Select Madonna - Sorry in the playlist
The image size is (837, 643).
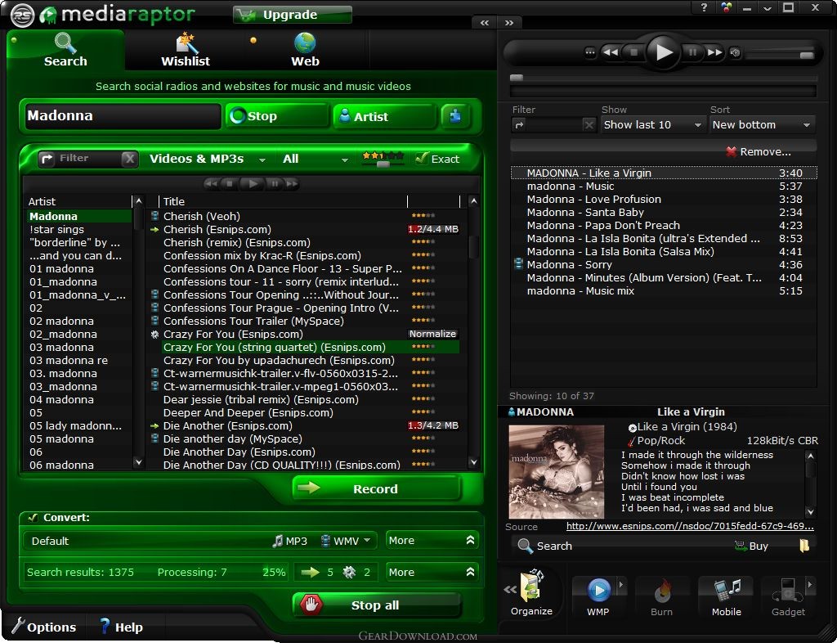(x=664, y=265)
